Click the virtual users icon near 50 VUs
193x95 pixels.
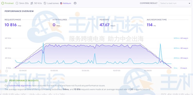[x=32, y=3]
